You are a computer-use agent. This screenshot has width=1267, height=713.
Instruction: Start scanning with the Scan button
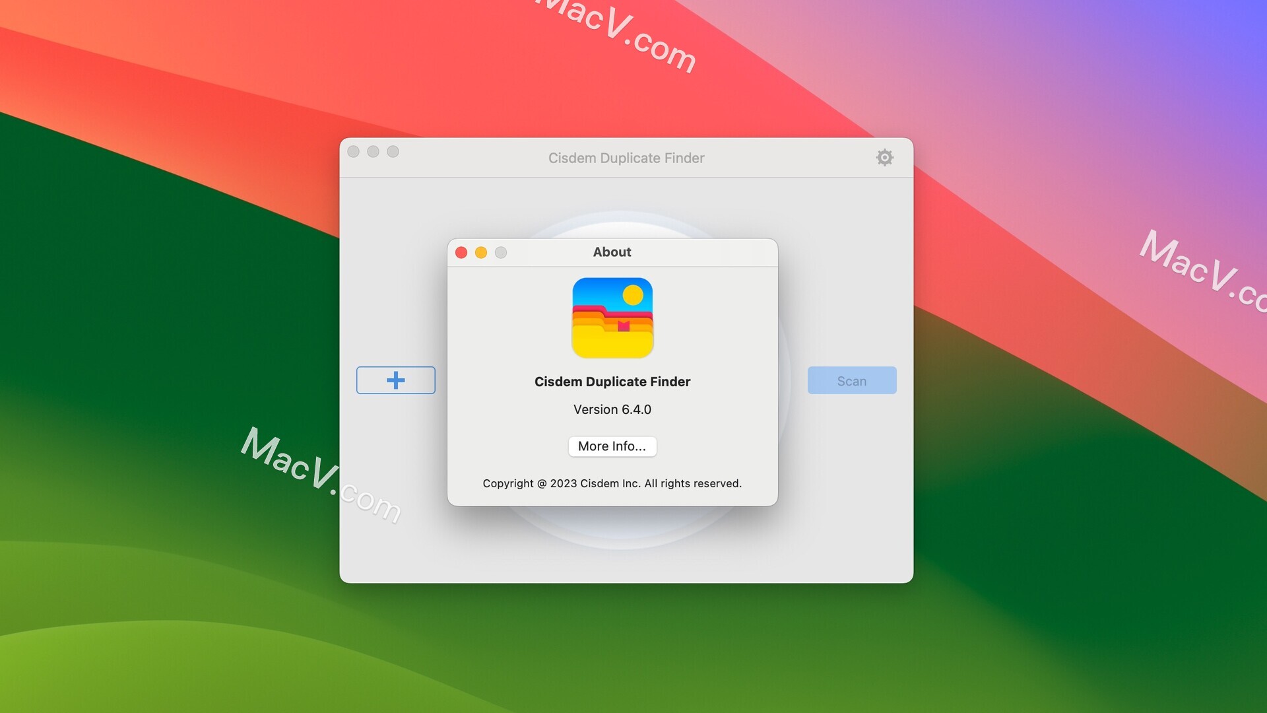tap(852, 380)
